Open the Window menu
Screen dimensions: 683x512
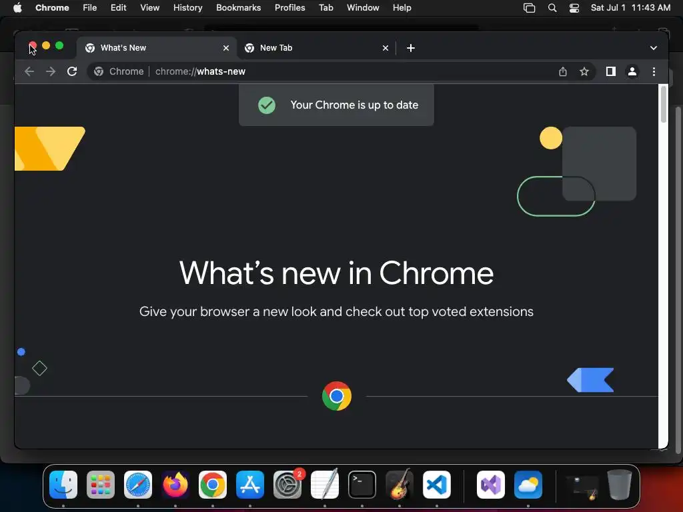click(363, 8)
